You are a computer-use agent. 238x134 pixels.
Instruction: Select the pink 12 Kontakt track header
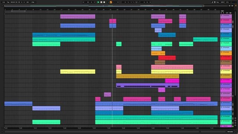[x=226, y=67]
